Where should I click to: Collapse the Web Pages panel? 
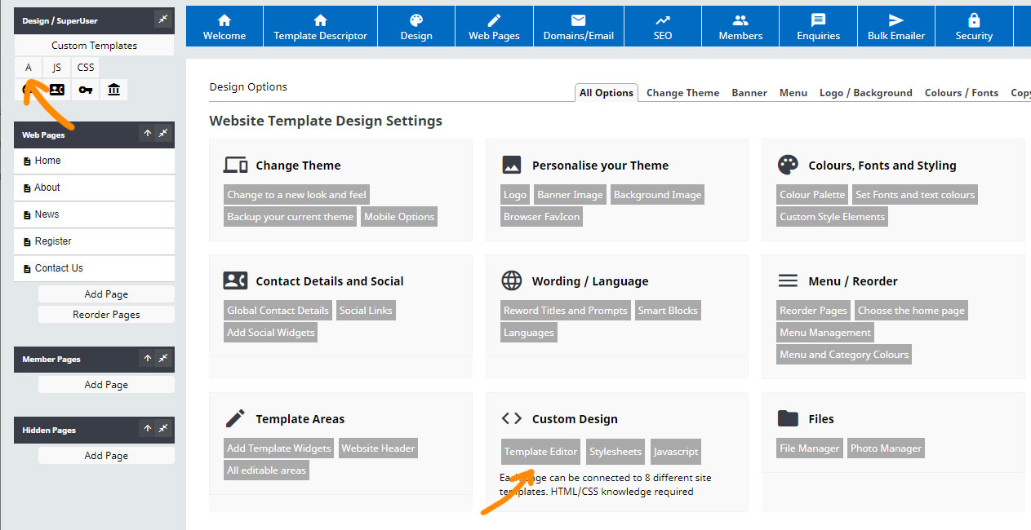coord(164,134)
